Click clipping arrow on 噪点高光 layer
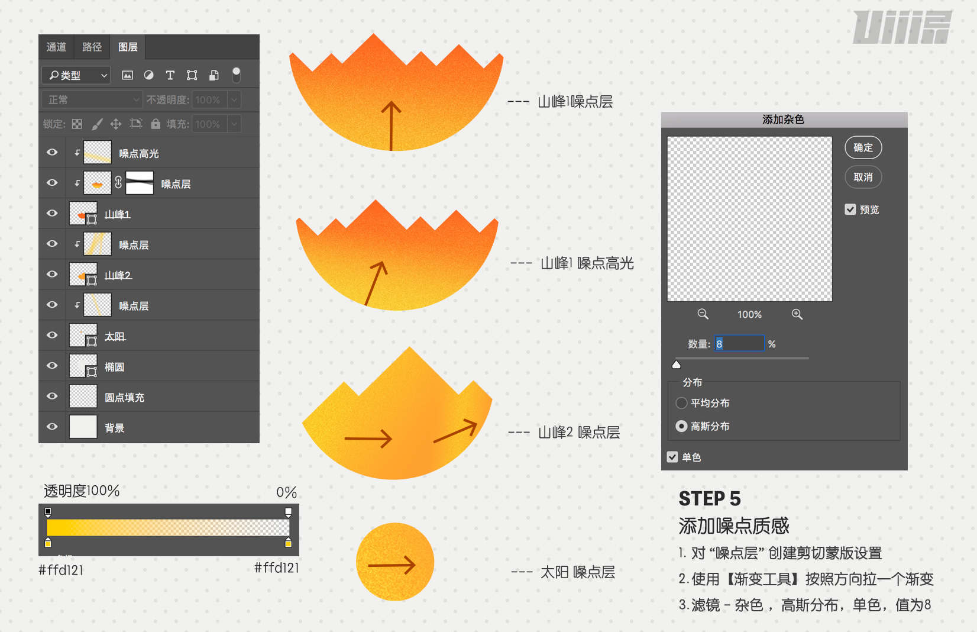 coord(77,153)
